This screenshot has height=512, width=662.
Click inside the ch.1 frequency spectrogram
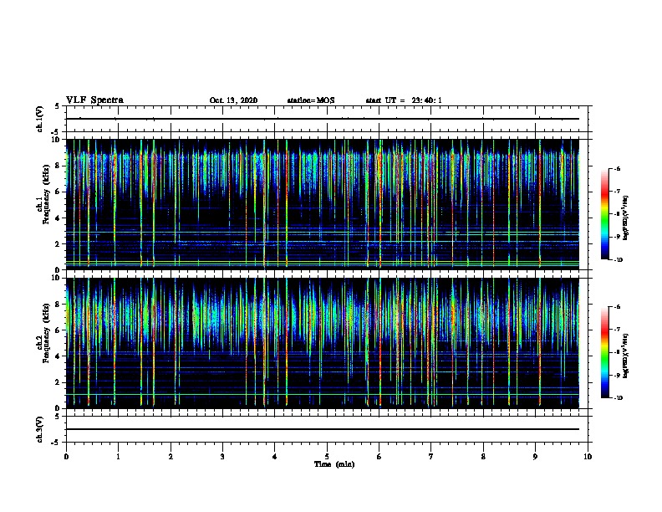tap(323, 204)
